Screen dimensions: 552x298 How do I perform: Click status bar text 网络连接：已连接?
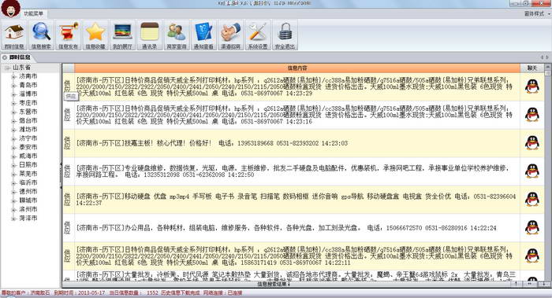point(223,292)
